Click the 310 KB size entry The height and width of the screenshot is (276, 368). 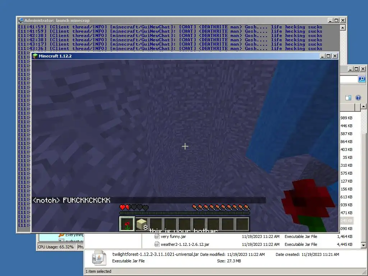(x=347, y=165)
